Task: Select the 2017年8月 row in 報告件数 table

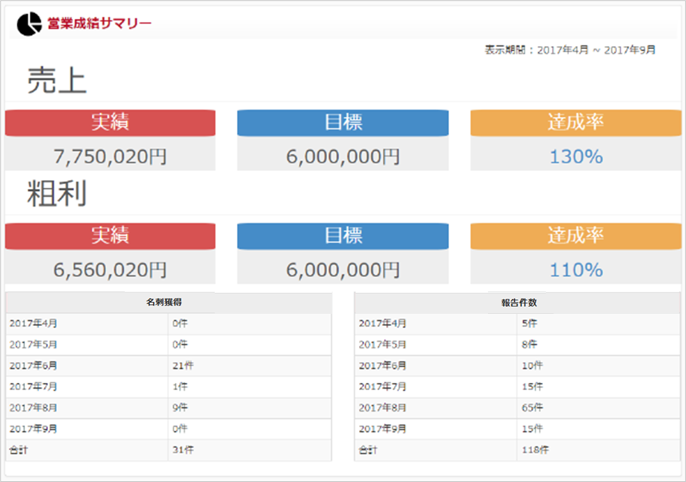Action: [x=517, y=407]
